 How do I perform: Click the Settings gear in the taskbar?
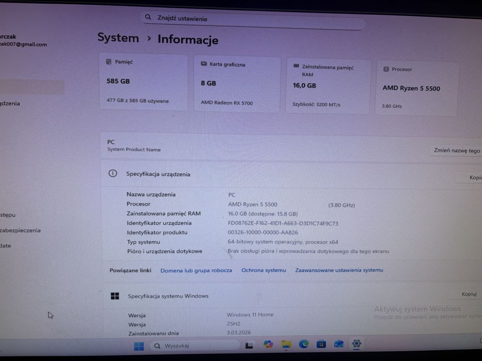tap(356, 343)
